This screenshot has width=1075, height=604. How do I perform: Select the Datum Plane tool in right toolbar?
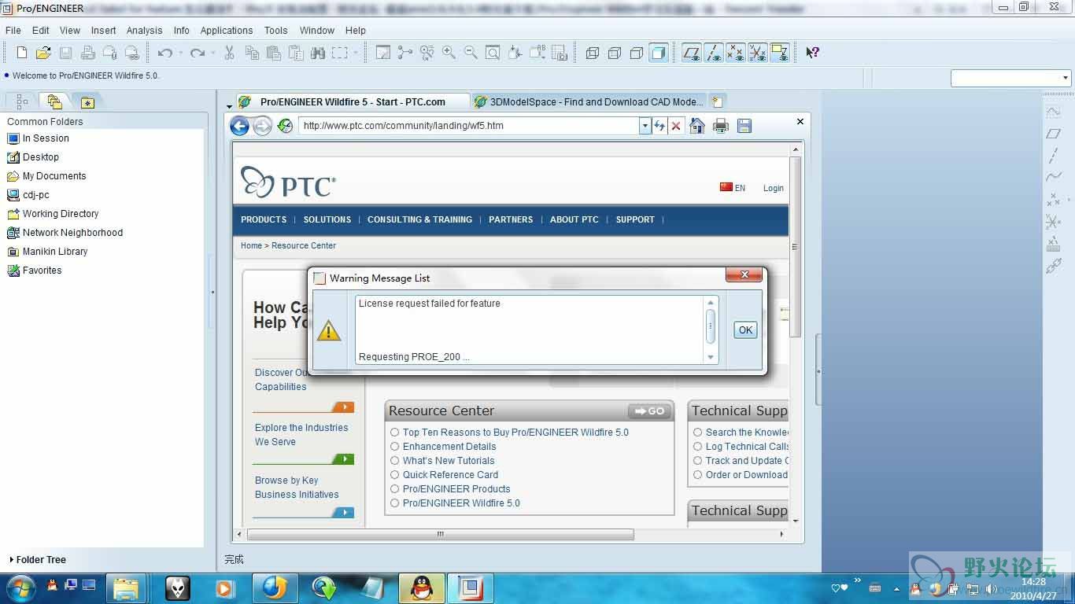(x=1054, y=134)
